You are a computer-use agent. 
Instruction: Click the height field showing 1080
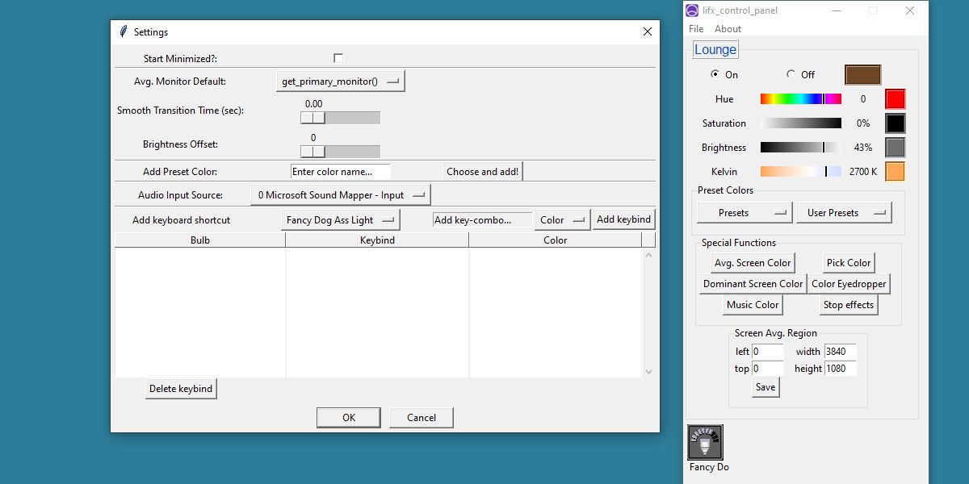coord(841,369)
